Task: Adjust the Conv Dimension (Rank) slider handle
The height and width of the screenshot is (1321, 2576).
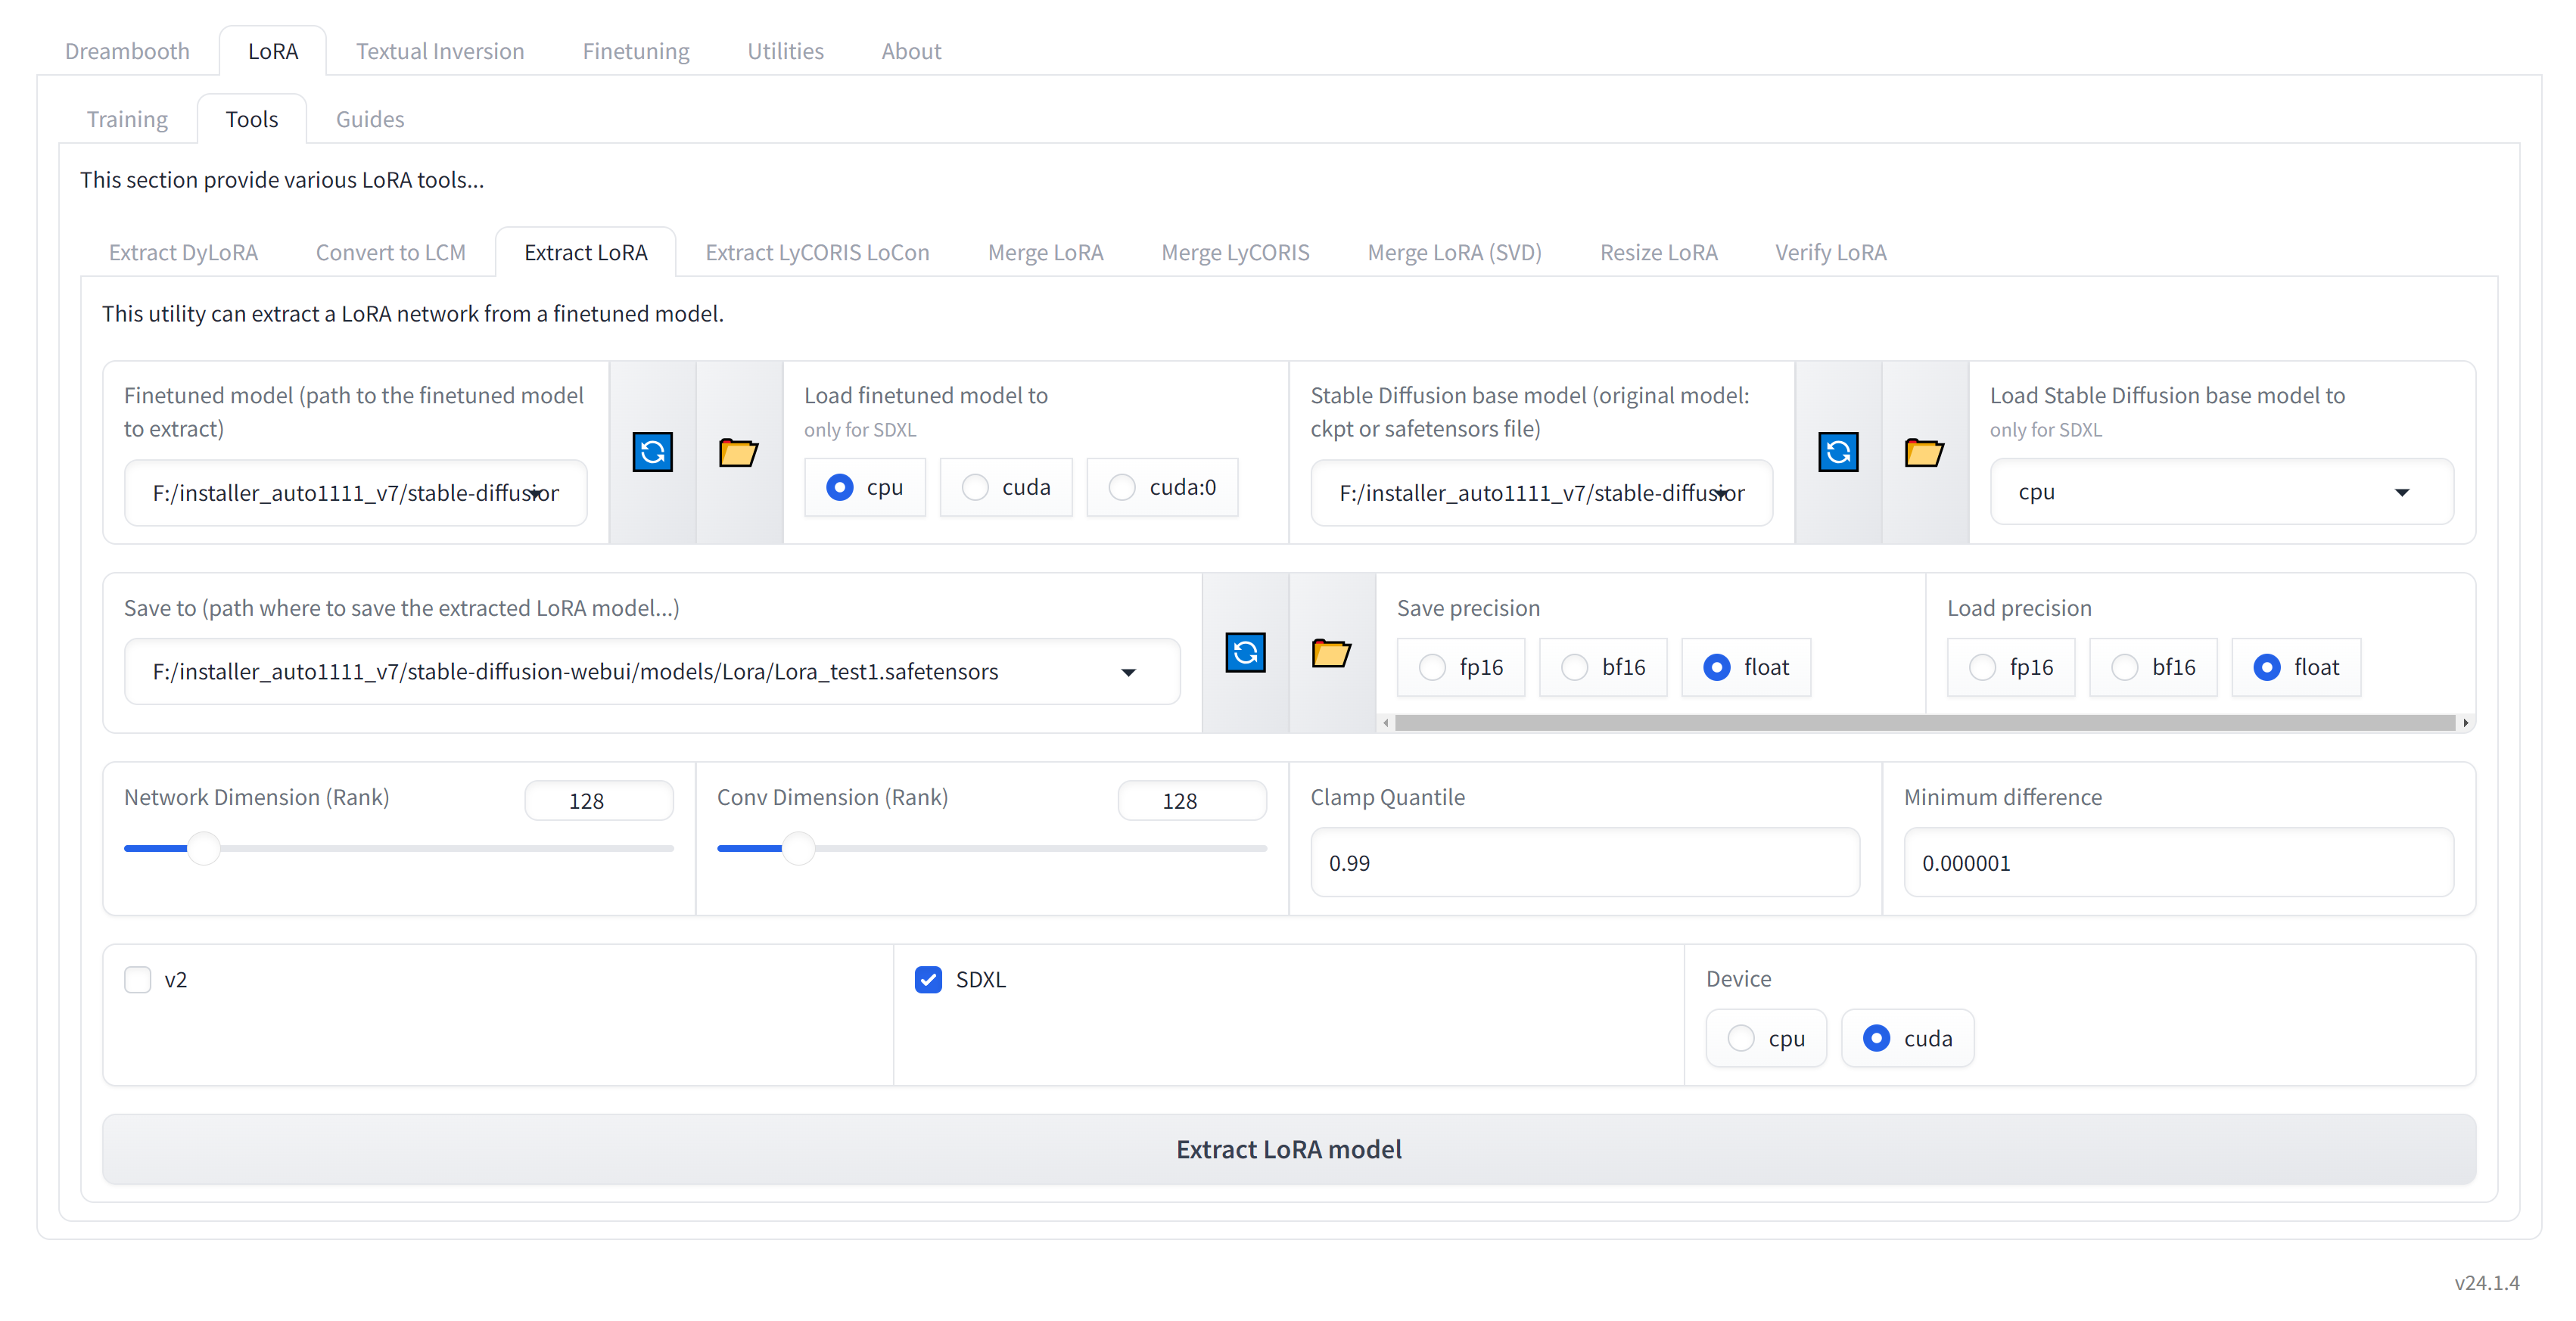Action: click(x=798, y=848)
